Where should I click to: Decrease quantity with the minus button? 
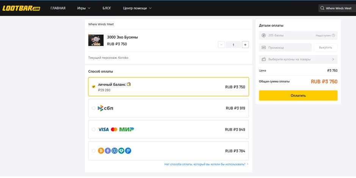coord(221,45)
